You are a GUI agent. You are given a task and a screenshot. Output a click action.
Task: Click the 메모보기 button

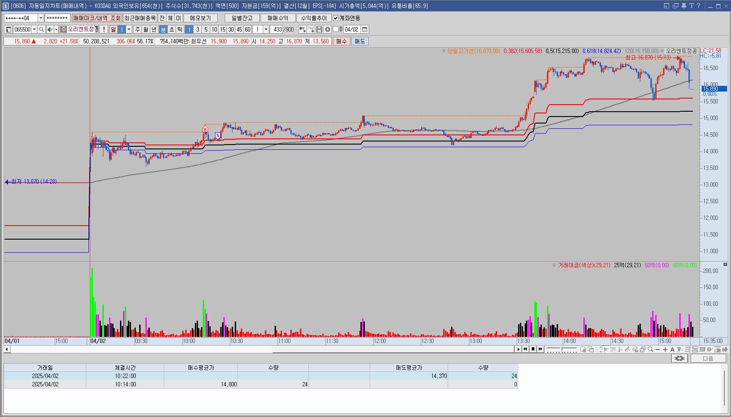(x=201, y=18)
